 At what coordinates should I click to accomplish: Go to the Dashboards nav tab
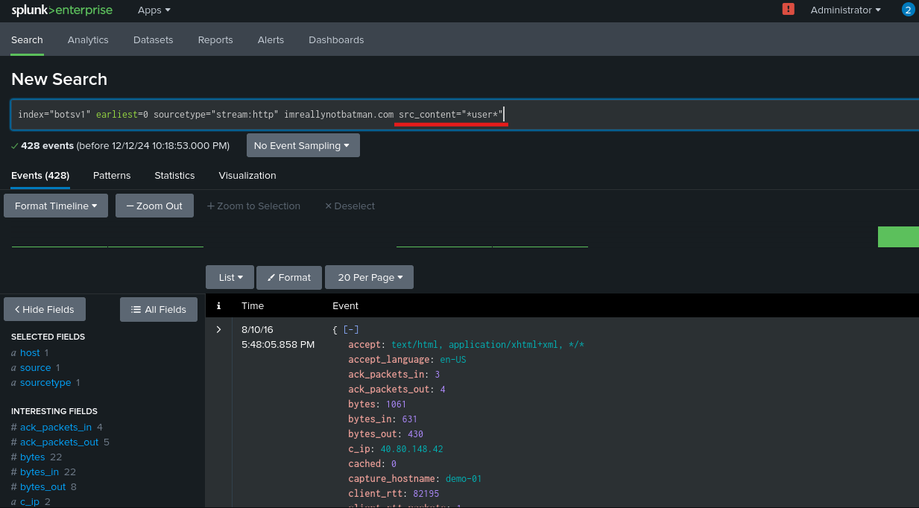pos(336,39)
